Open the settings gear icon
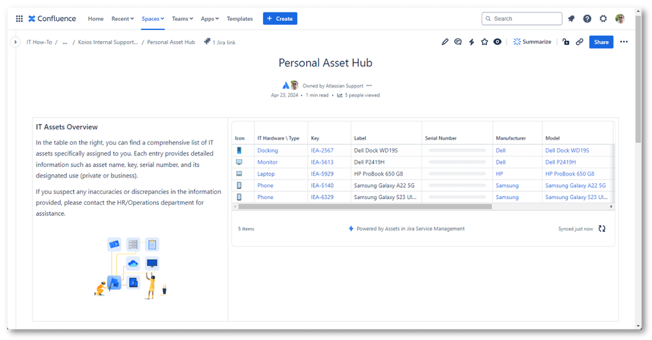652x340 pixels. (603, 19)
